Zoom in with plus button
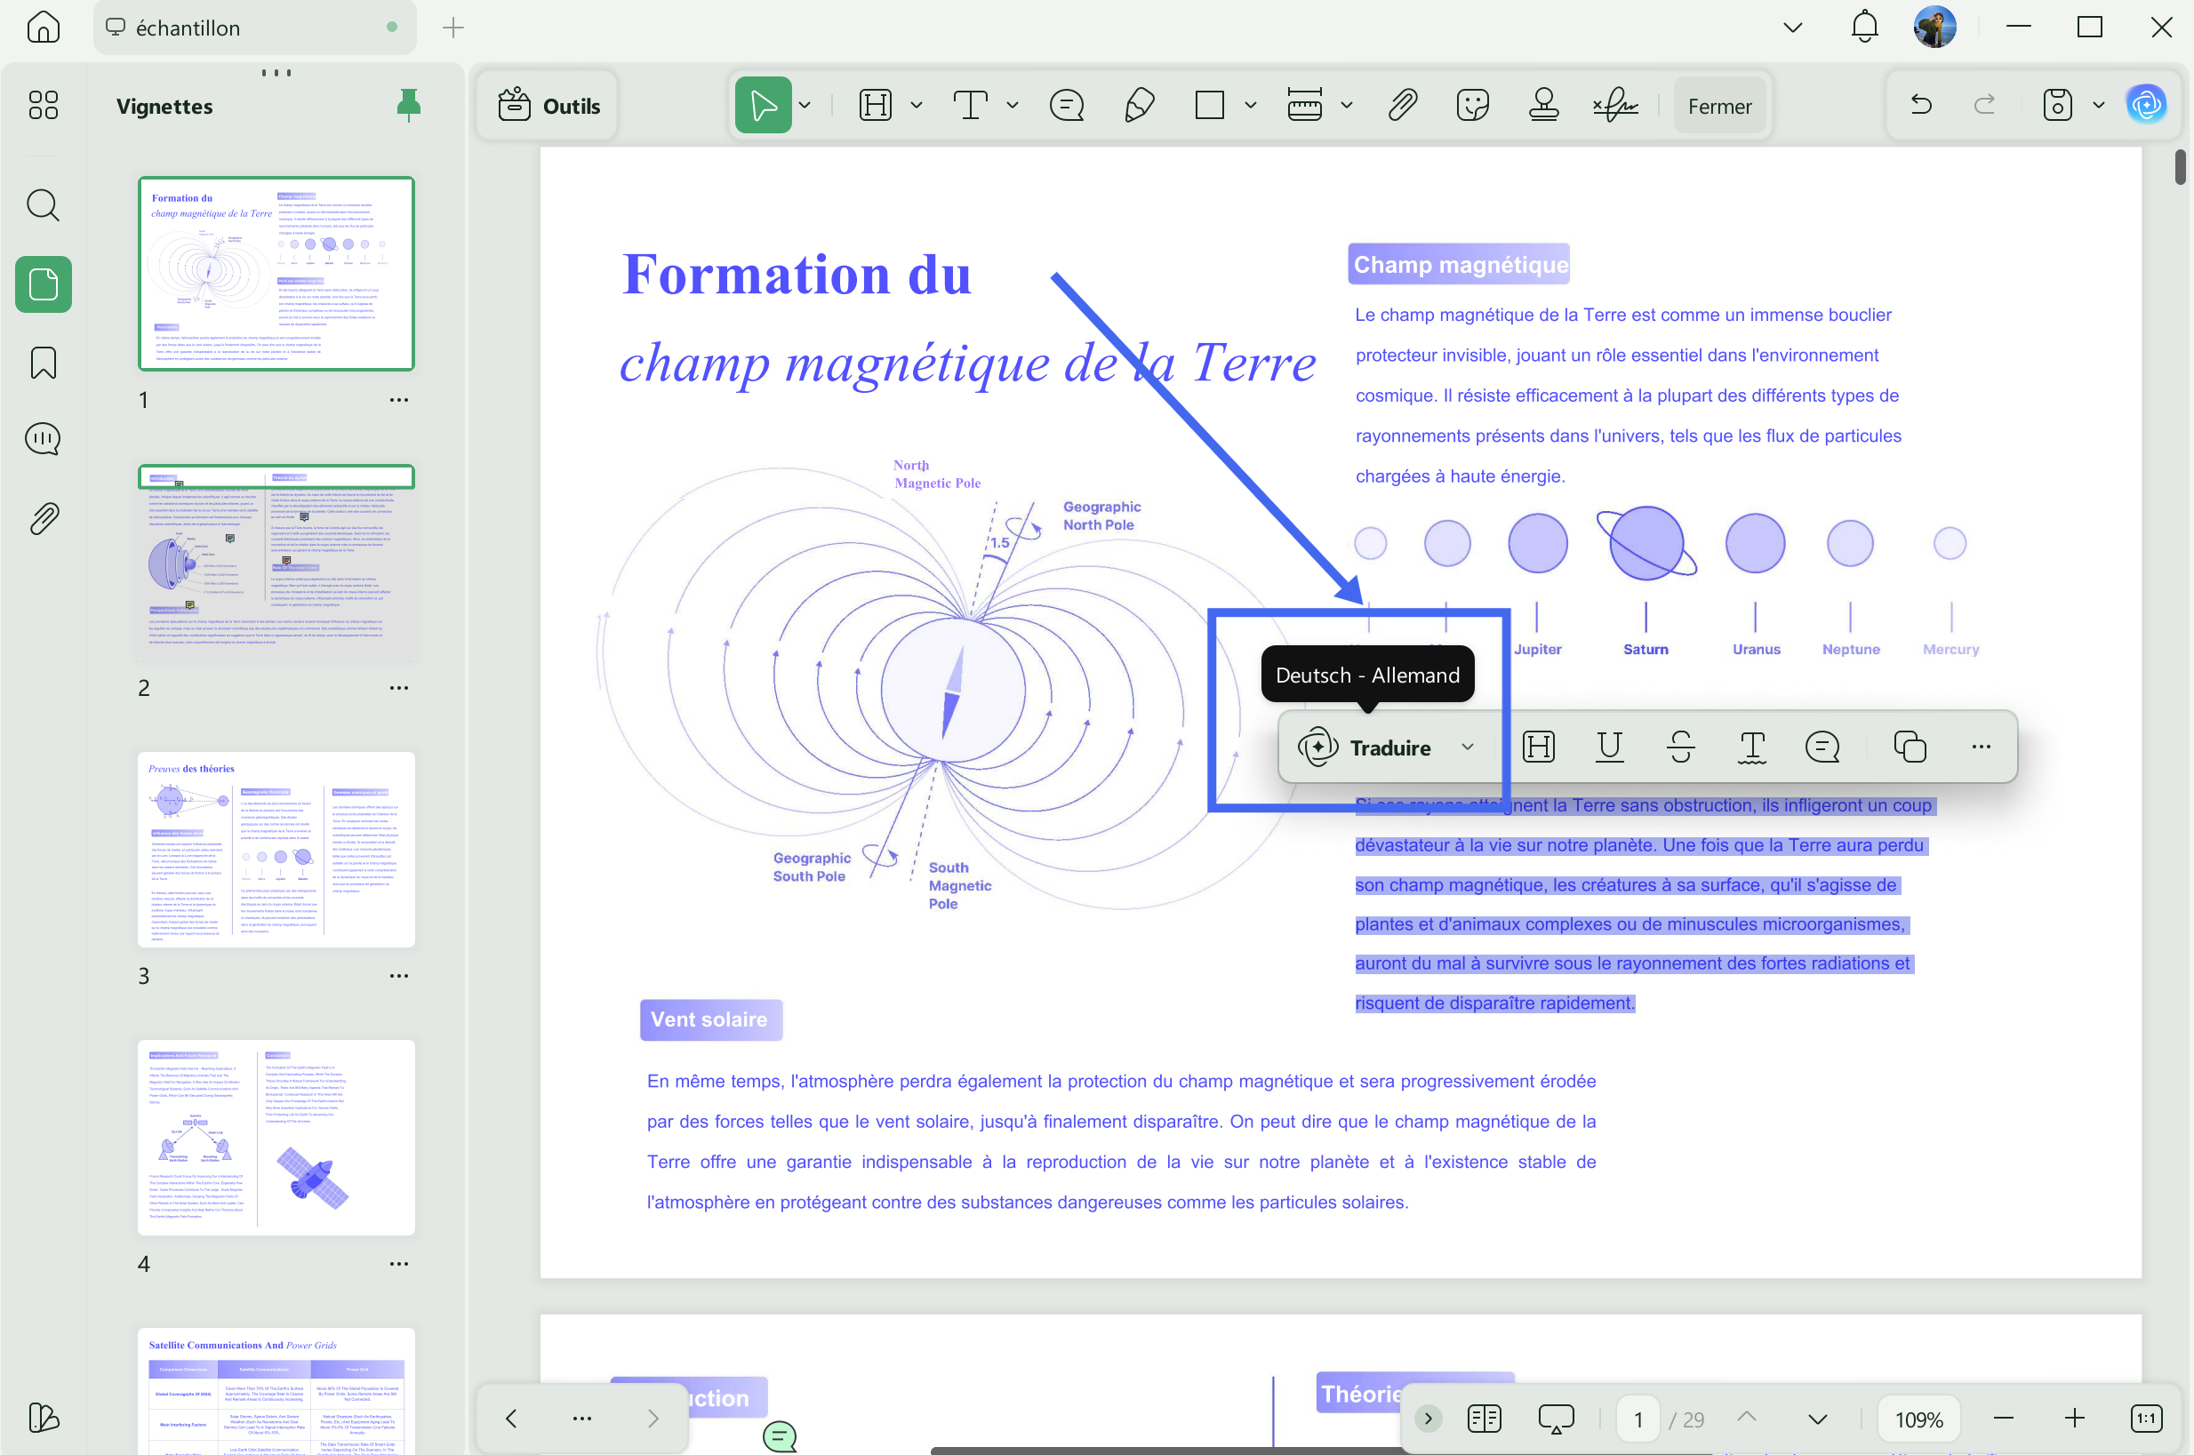 [x=2074, y=1418]
